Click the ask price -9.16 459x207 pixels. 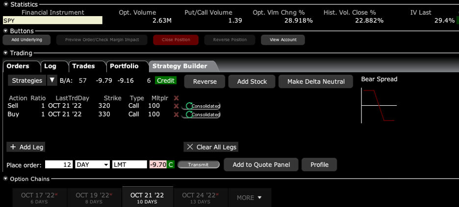point(125,81)
